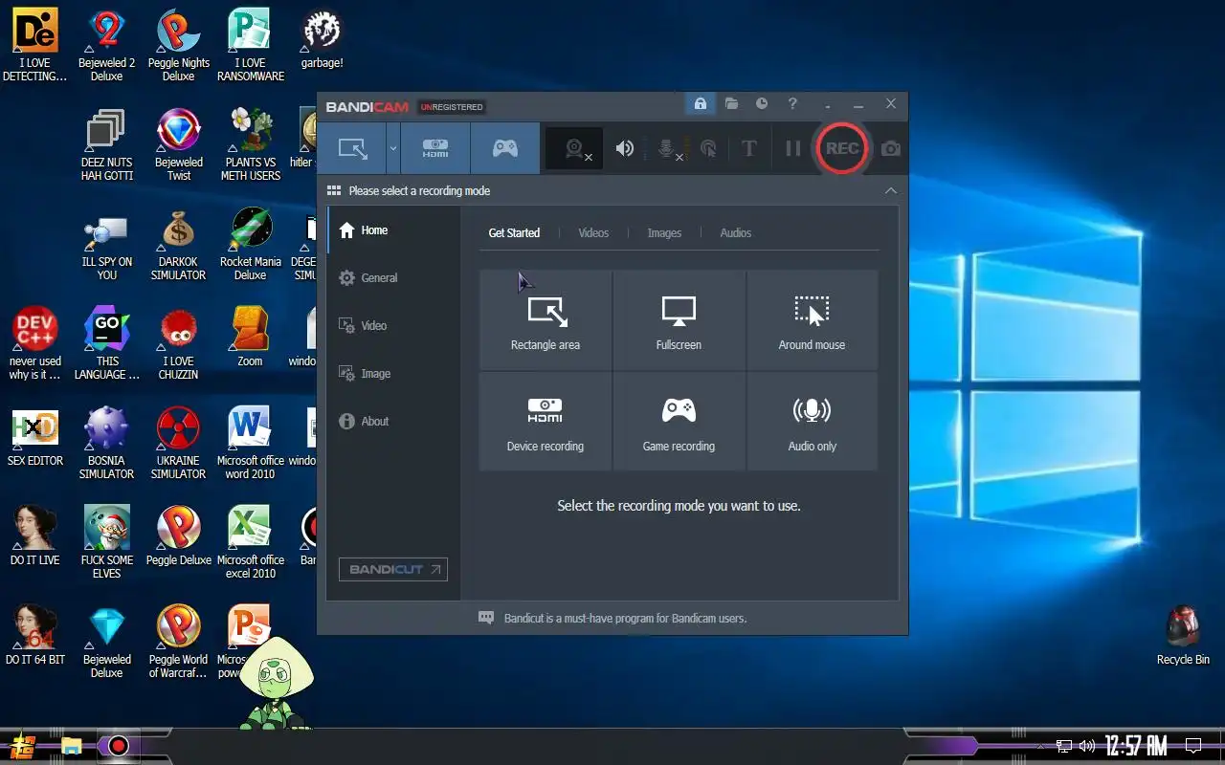The height and width of the screenshot is (765, 1225).
Task: Select the Bejeweled Deluxe desktop icon
Action: (x=106, y=643)
